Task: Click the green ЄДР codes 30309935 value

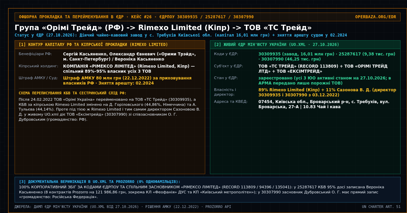Action: click(x=327, y=56)
